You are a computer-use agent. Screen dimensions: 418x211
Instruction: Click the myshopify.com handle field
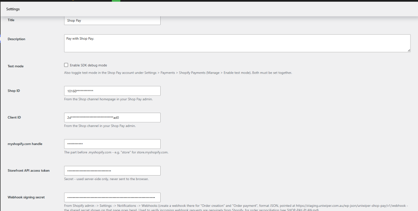tap(112, 144)
